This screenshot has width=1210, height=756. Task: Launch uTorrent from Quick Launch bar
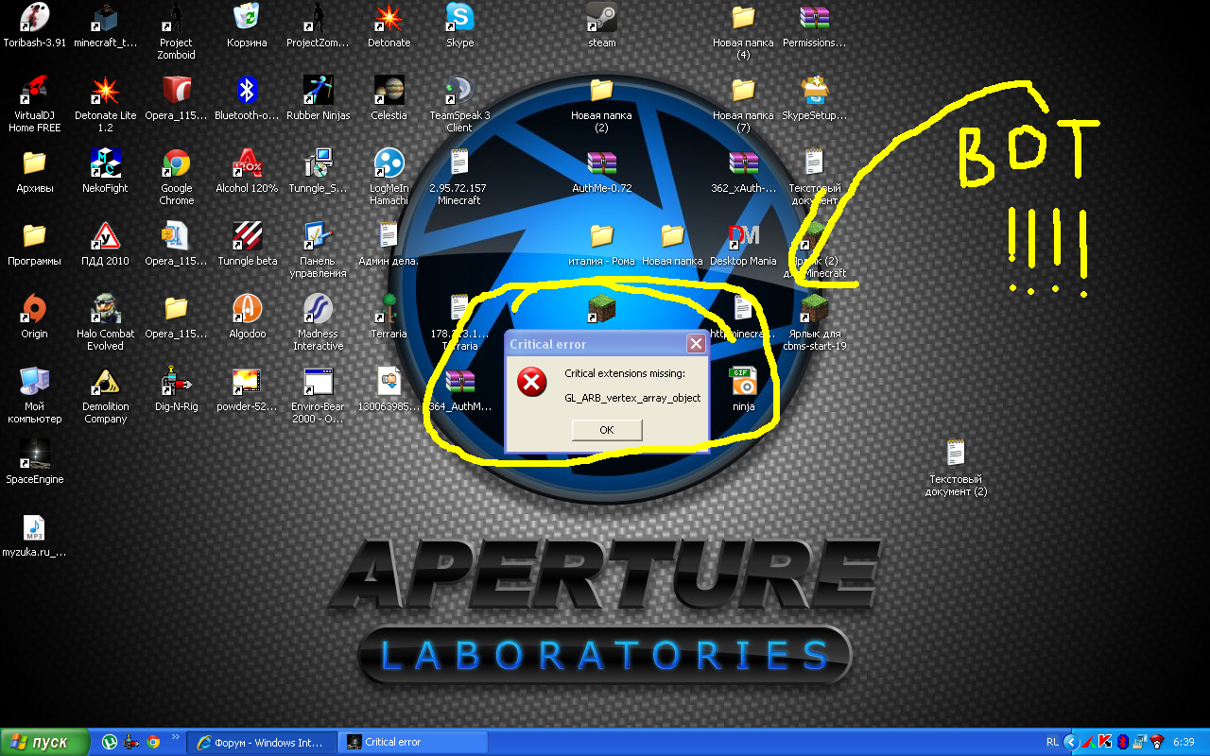click(110, 742)
